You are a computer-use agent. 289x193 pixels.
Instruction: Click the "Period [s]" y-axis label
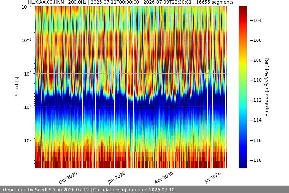[x=17, y=87]
